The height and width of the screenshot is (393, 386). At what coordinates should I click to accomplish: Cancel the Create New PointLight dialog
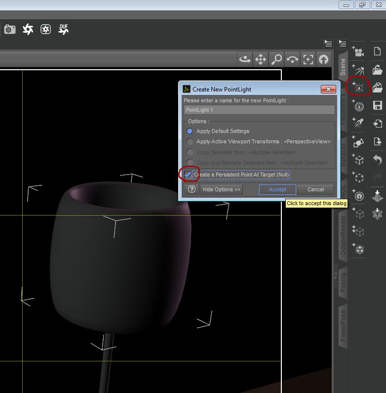[315, 189]
